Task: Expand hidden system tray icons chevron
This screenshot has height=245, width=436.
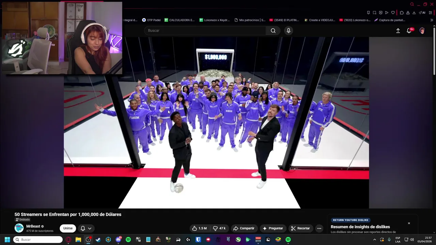Action: (374, 240)
